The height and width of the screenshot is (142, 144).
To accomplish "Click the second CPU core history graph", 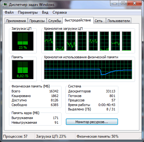I will [60, 41].
